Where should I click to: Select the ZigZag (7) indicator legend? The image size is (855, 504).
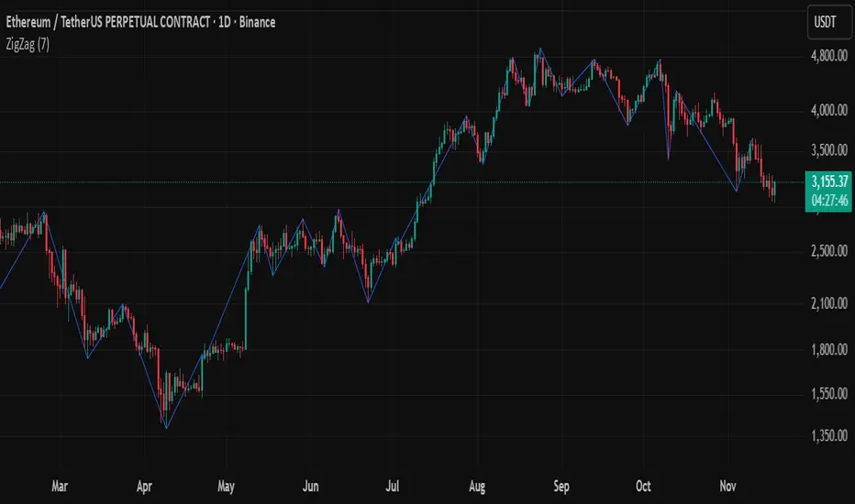pos(32,44)
